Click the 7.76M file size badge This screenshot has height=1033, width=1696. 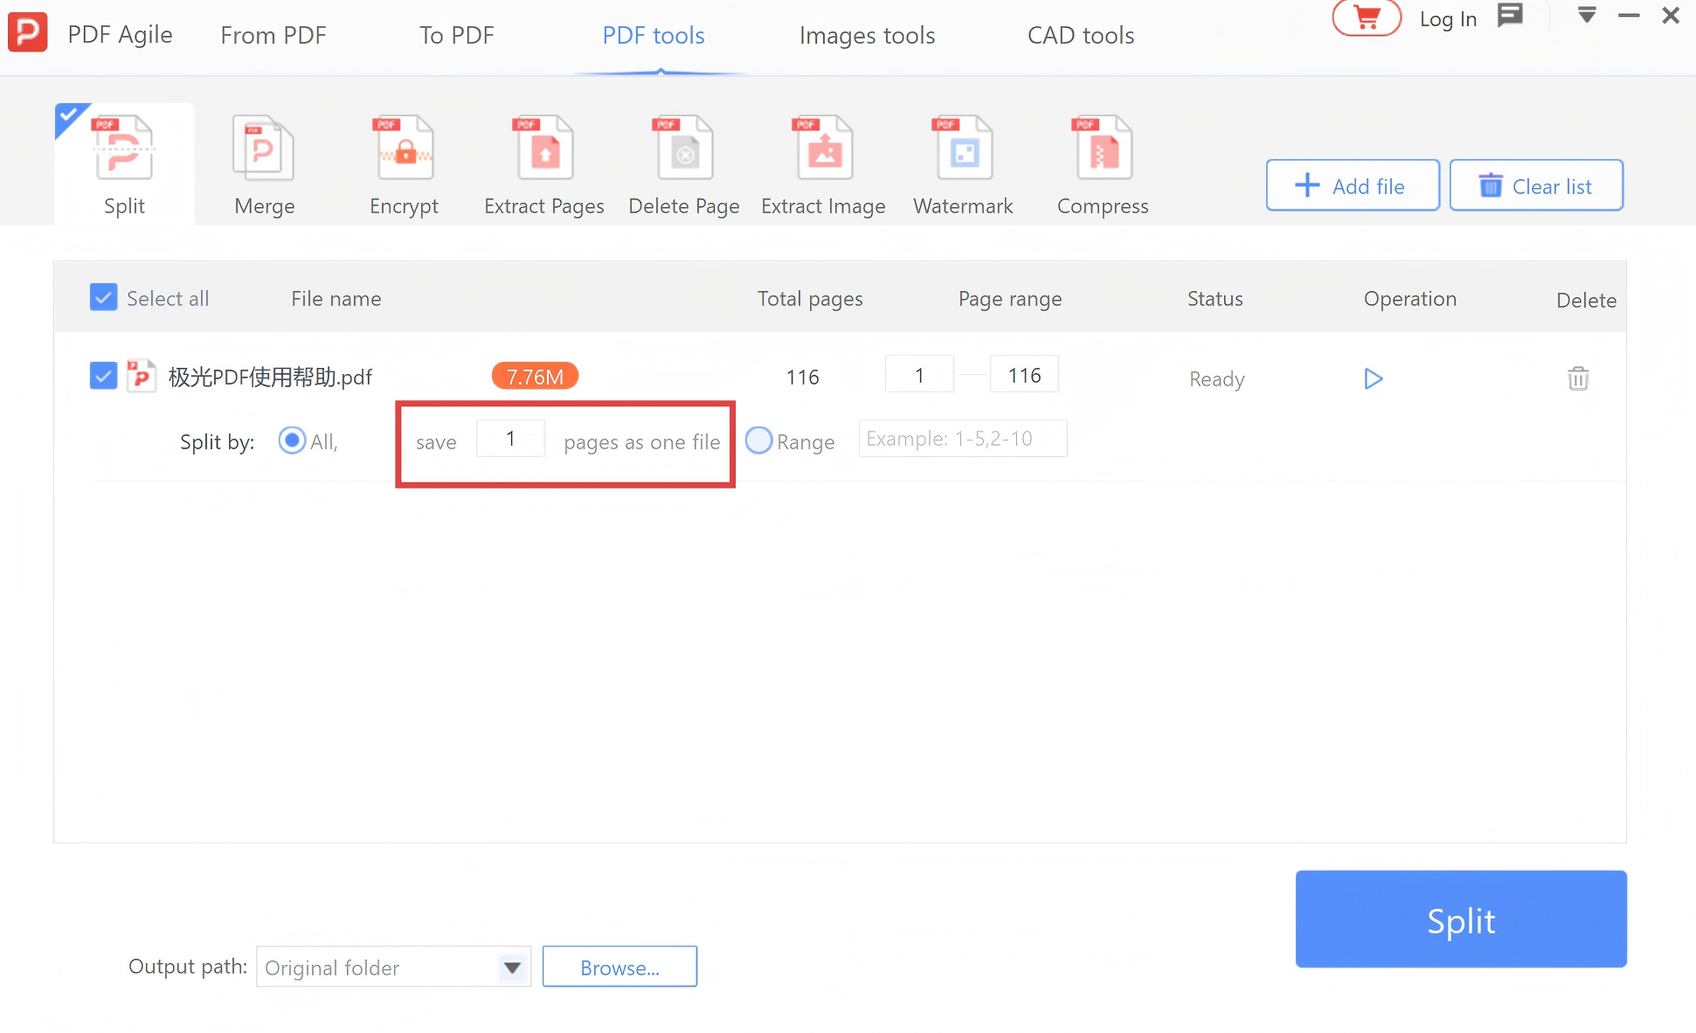tap(535, 376)
